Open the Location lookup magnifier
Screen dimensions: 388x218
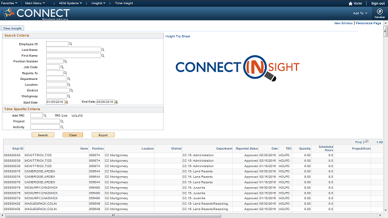click(x=69, y=85)
